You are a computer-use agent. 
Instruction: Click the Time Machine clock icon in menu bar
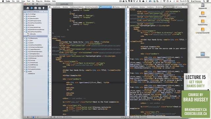(167, 1)
